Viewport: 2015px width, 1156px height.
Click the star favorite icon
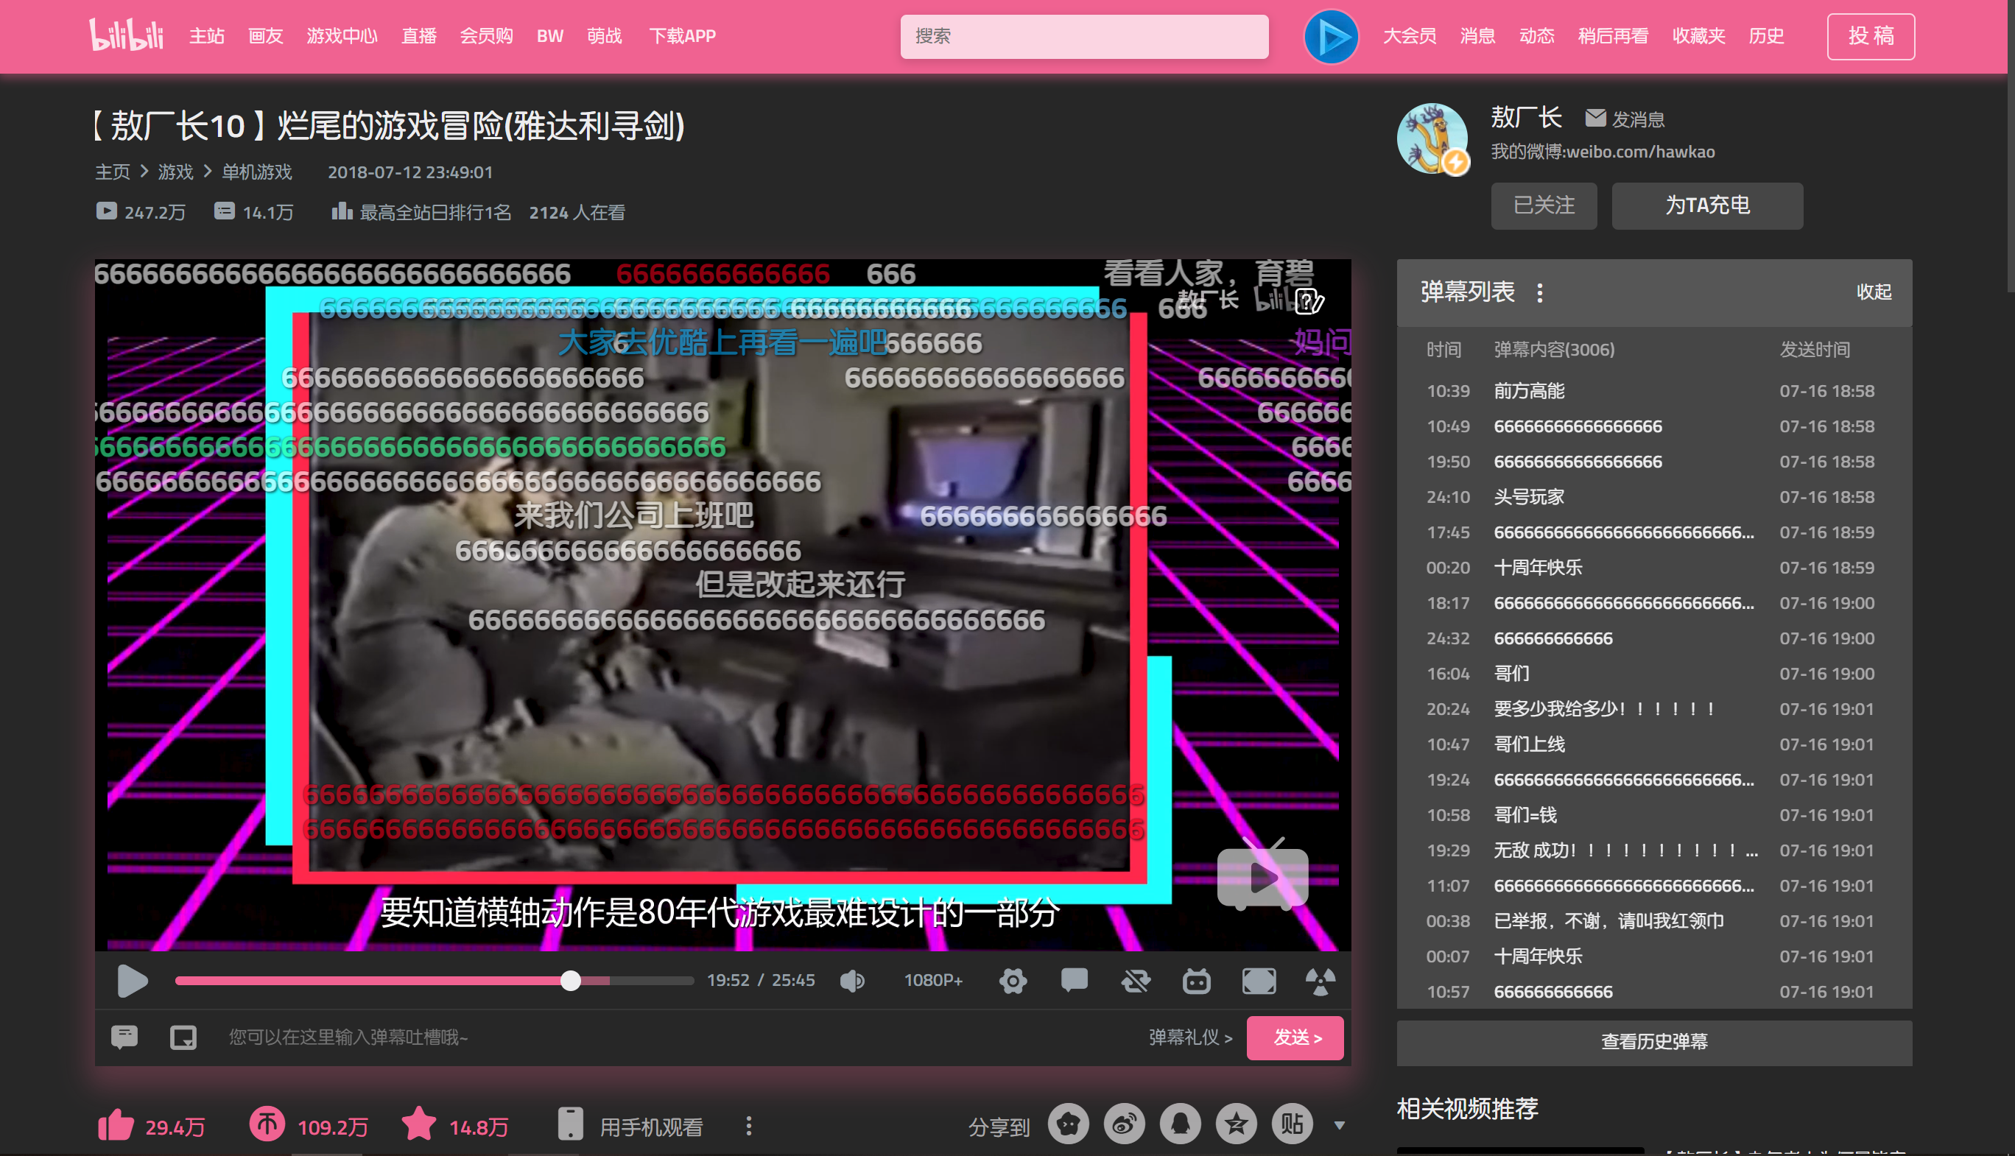coord(418,1124)
